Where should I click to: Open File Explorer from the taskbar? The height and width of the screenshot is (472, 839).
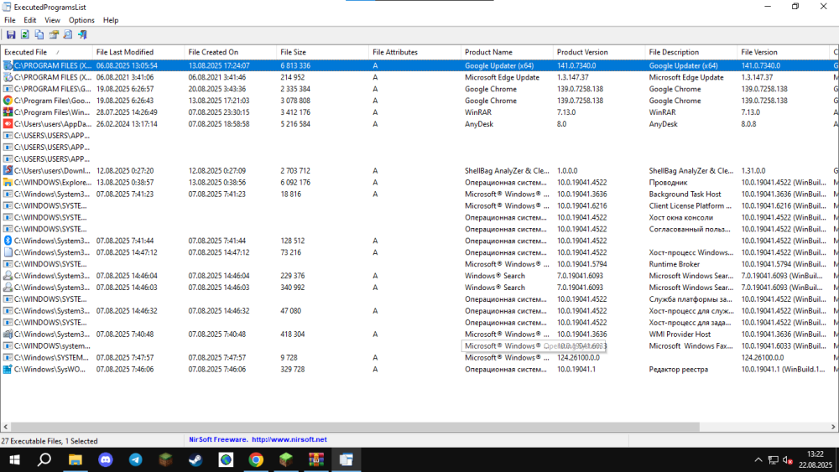coord(75,459)
